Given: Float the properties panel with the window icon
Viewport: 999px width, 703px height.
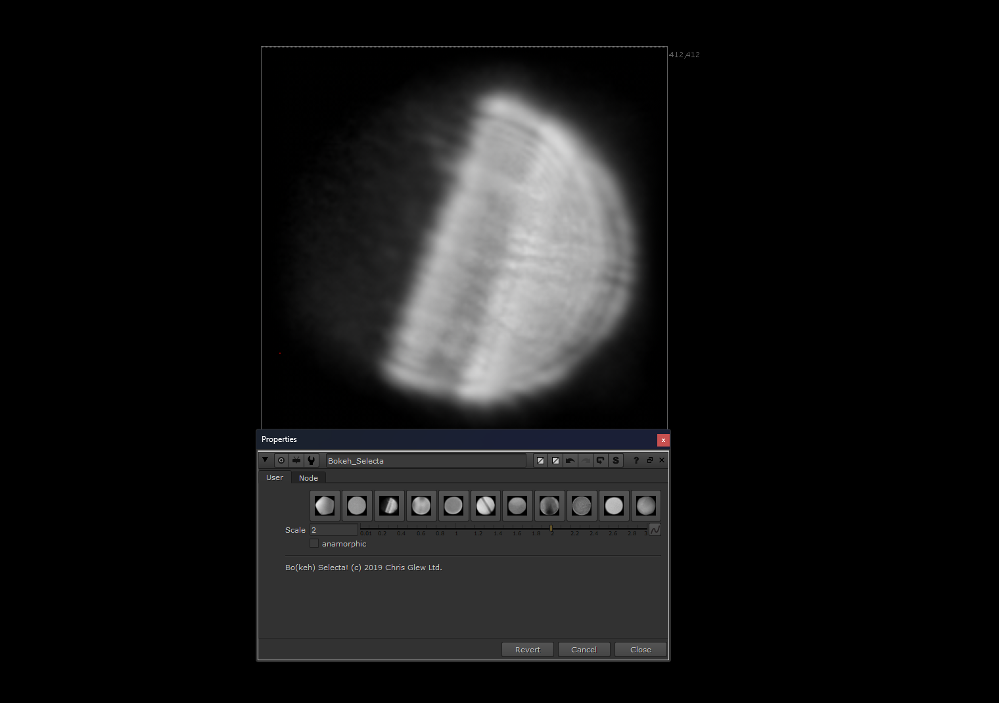Looking at the screenshot, I should pyautogui.click(x=650, y=460).
